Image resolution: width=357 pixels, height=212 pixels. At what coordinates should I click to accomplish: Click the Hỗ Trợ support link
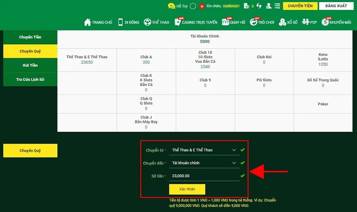182,6
